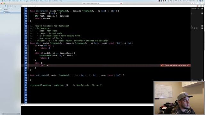Open the jump bar file name
Screen dimensions: 205x115
click(33, 6)
